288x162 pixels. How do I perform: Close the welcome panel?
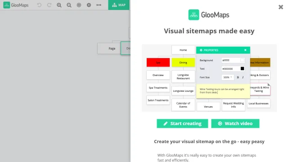(281, 7)
